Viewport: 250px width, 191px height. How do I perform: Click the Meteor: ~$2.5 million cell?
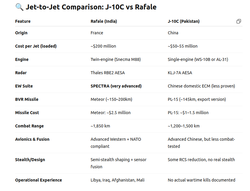point(111,113)
